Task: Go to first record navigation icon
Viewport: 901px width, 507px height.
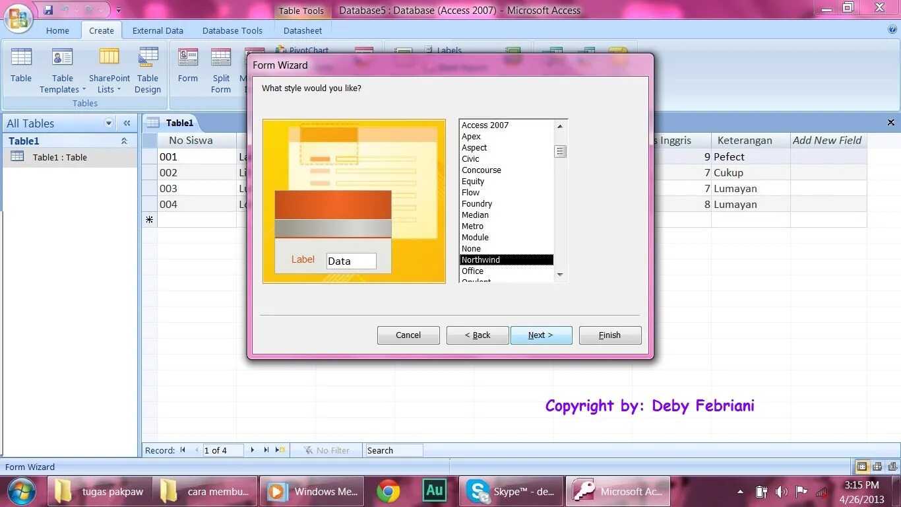Action: pyautogui.click(x=183, y=450)
